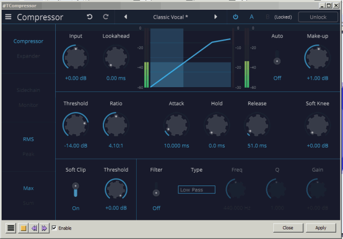Open the Low Pass filter type dropdown
This screenshot has width=343, height=239.
click(197, 190)
